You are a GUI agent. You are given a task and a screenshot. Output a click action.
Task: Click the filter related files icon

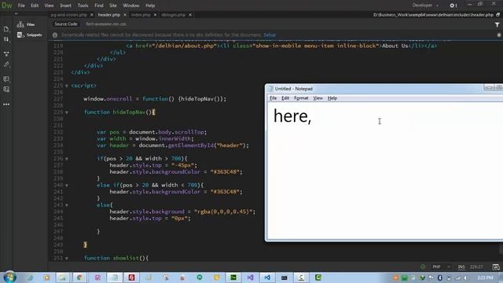pos(497,24)
